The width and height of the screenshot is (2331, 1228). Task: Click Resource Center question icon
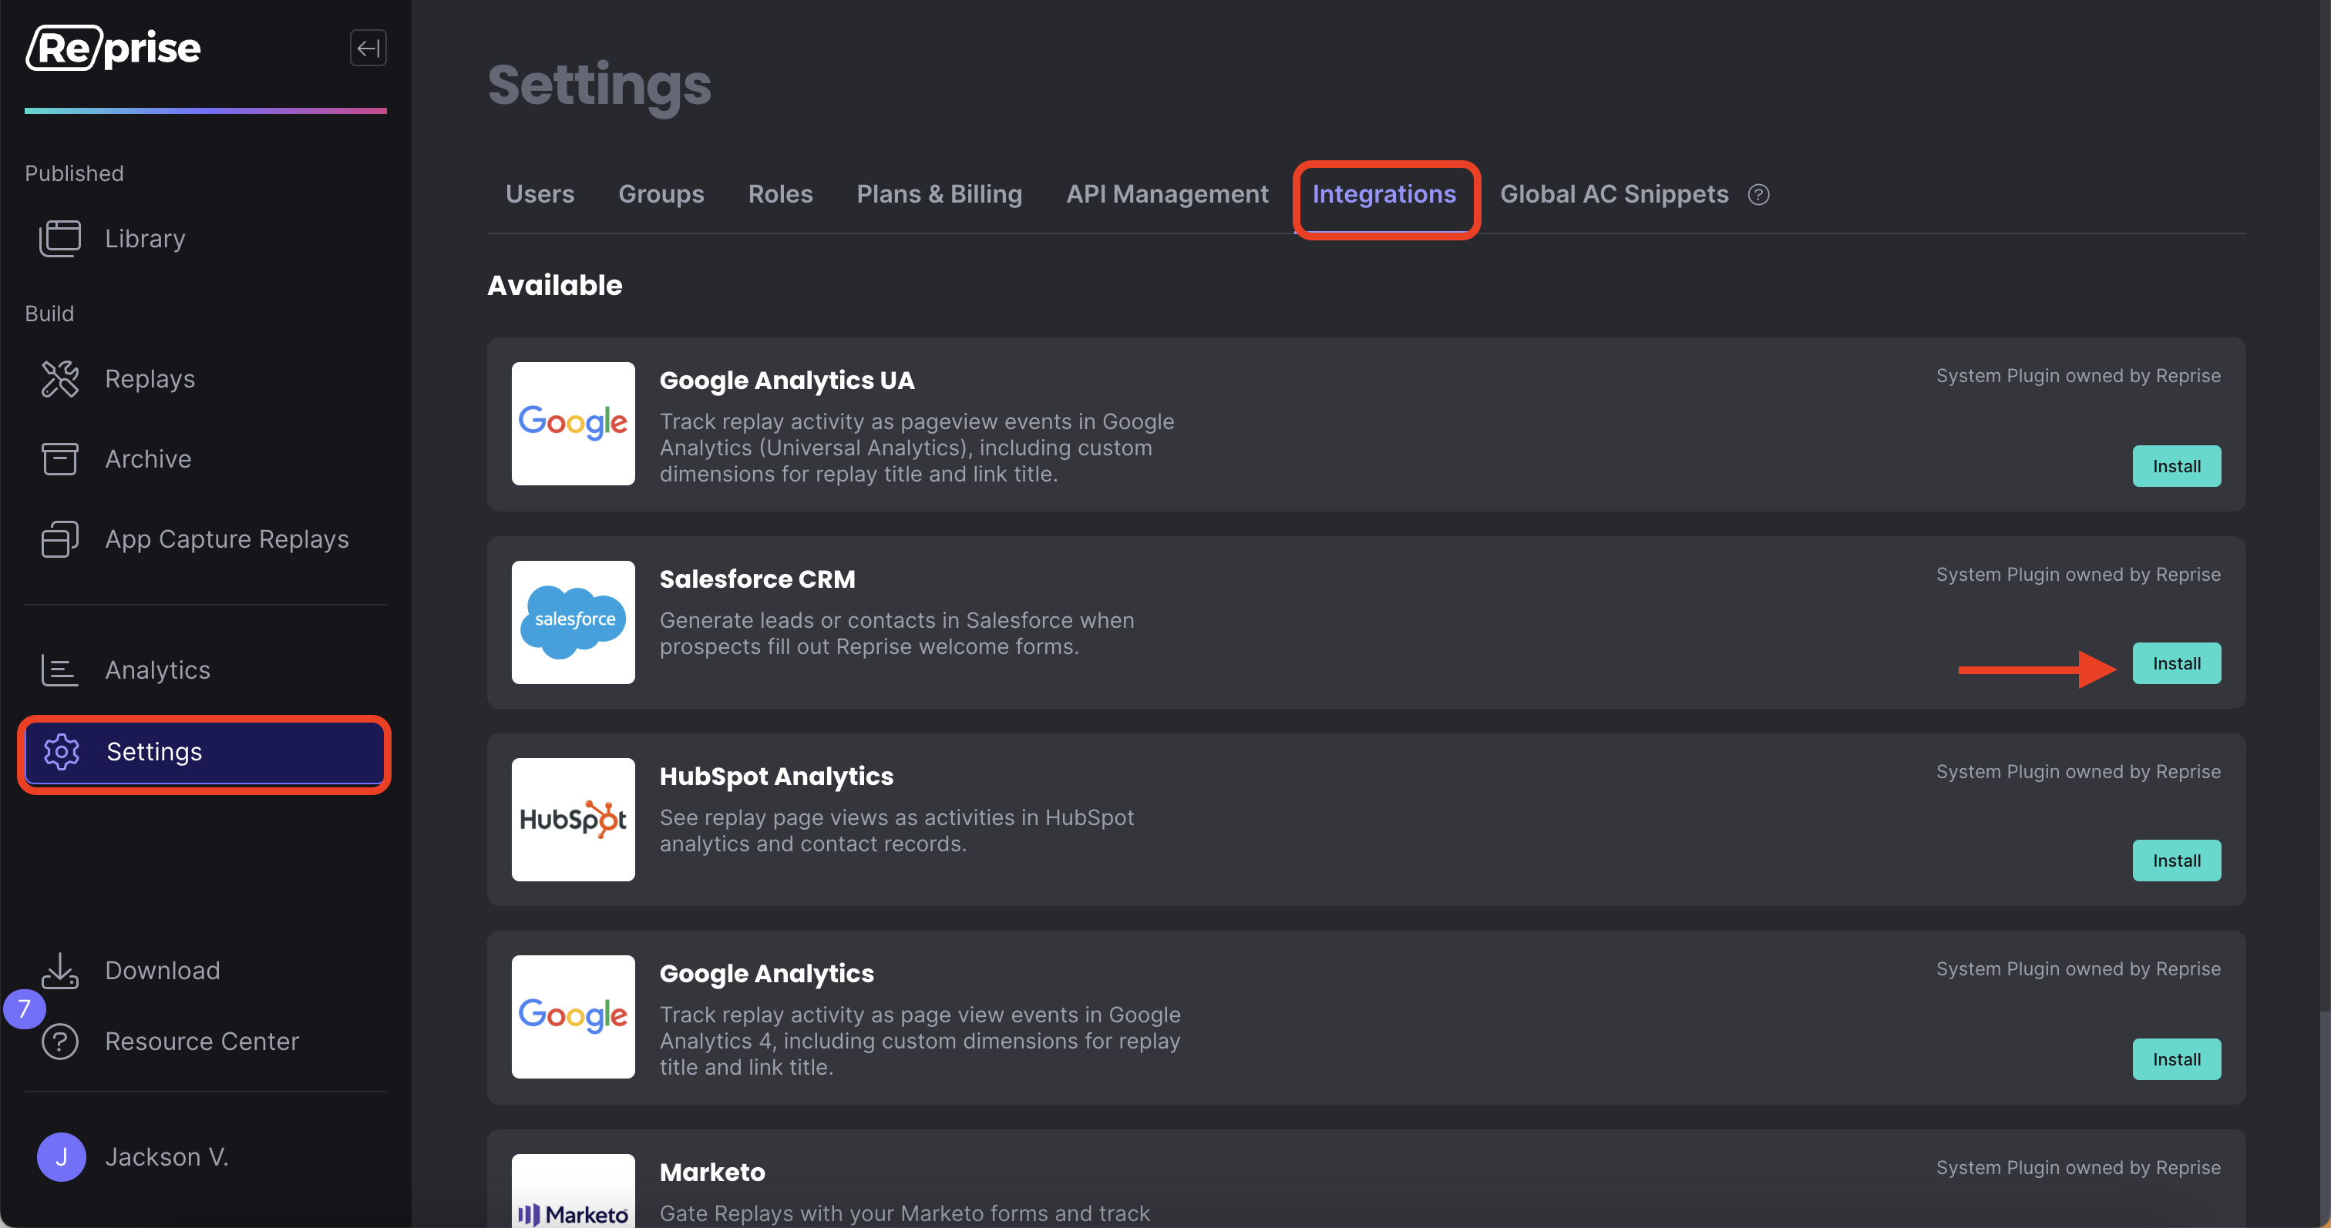pos(59,1042)
